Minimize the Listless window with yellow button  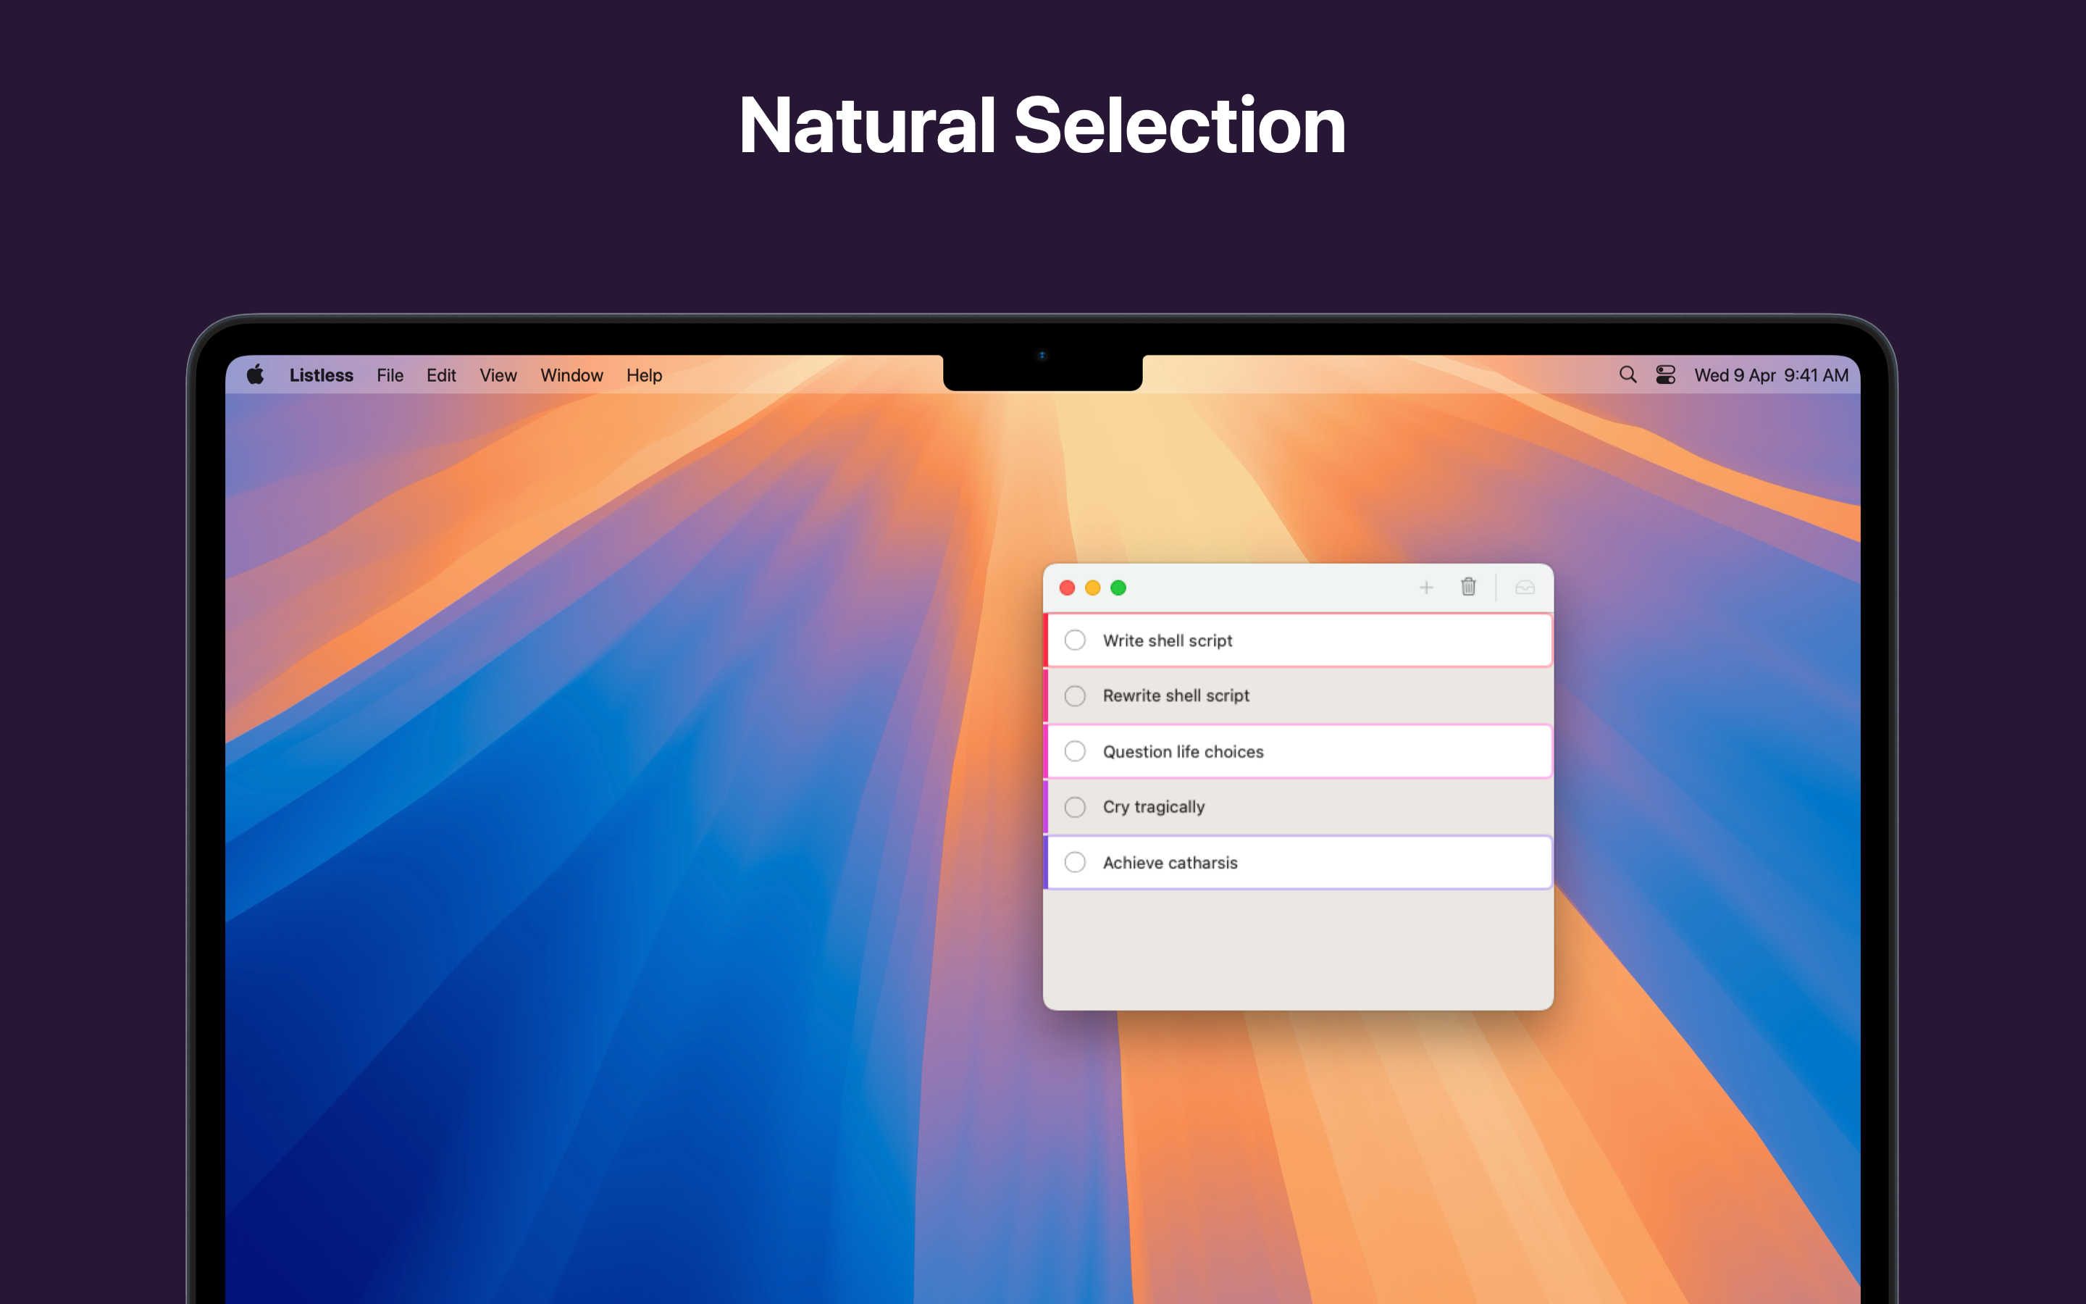pyautogui.click(x=1093, y=588)
